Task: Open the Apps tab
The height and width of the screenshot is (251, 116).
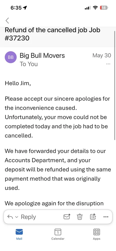Action: [97, 234]
